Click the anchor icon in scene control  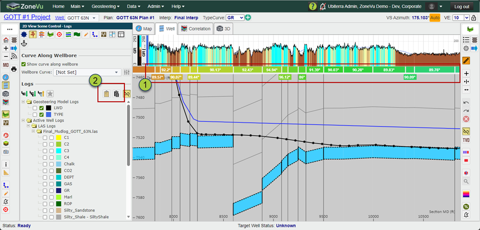coord(24,44)
